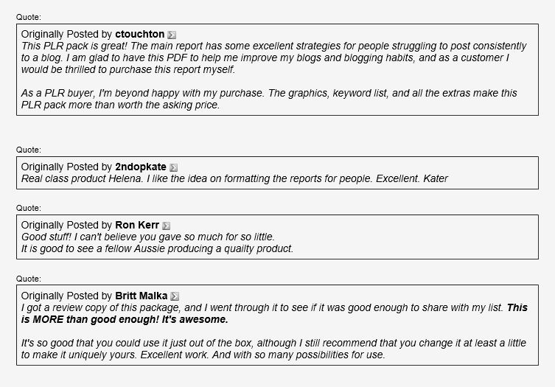Click the Quote label above ctouchton's post
The height and width of the screenshot is (387, 555).
[x=28, y=17]
